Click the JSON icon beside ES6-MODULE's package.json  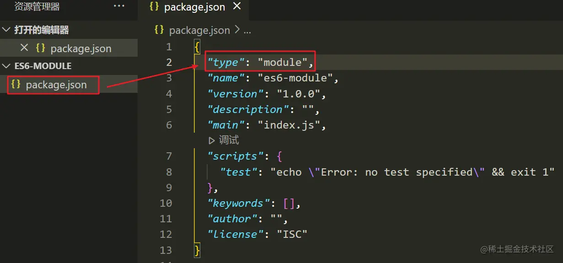tap(16, 84)
